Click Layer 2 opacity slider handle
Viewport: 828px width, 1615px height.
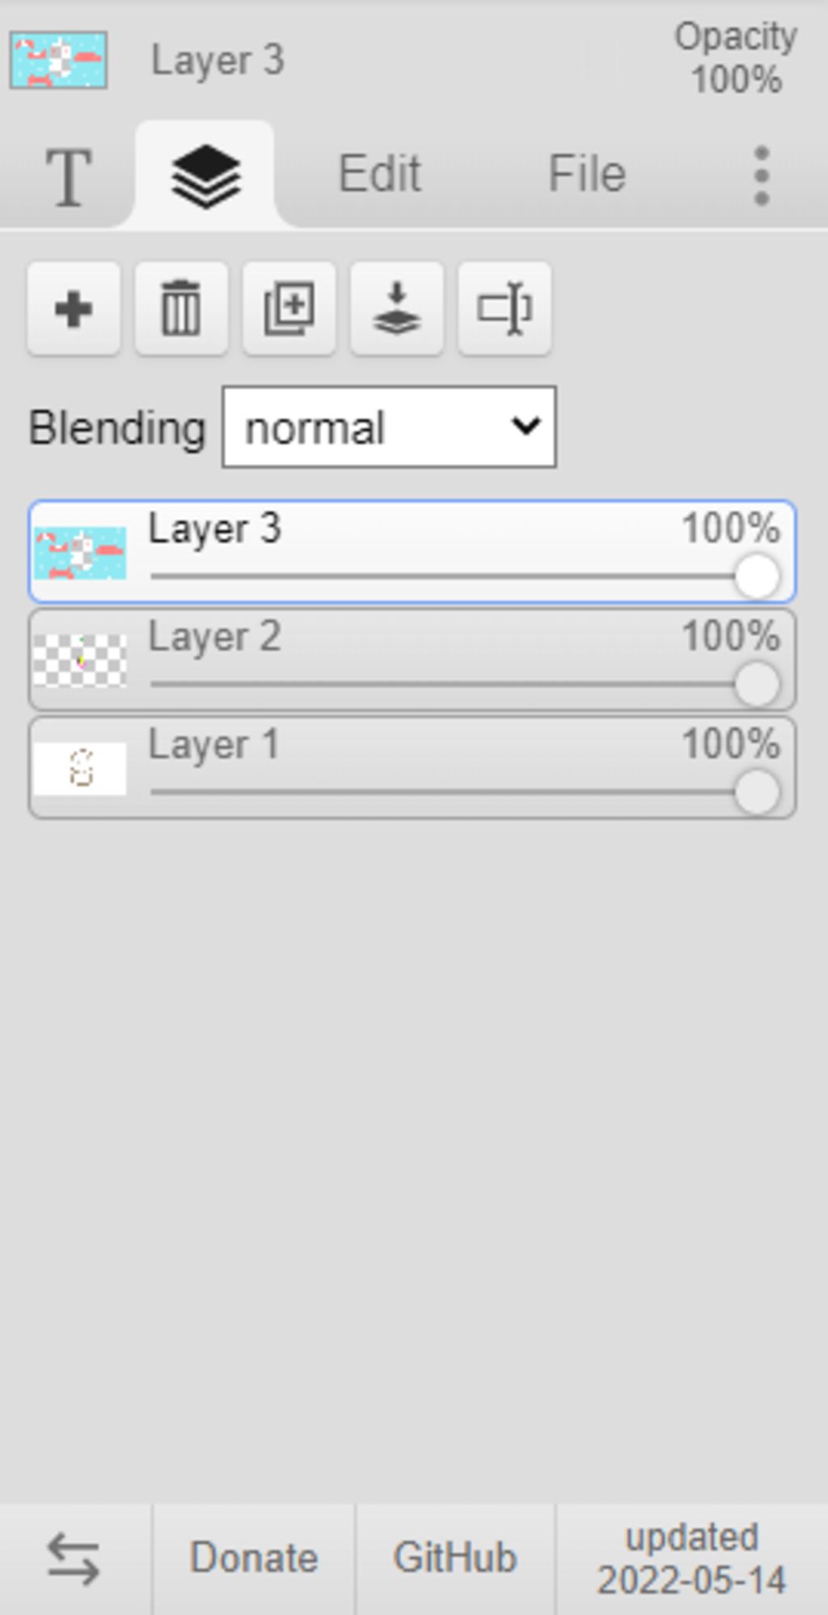pyautogui.click(x=757, y=684)
